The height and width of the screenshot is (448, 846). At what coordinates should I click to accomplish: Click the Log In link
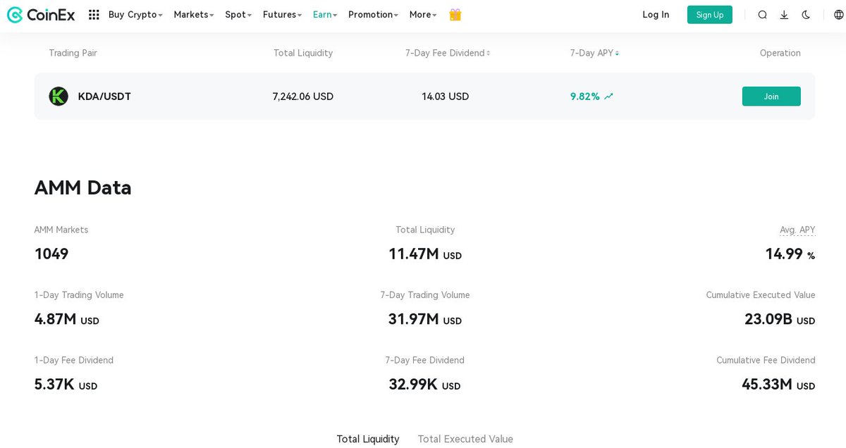(x=656, y=15)
